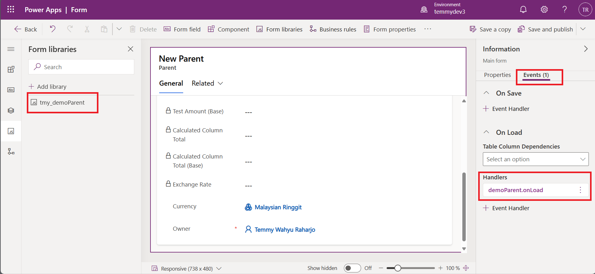Viewport: 595px width, 274px height.
Task: Add an Event Handler under On Save
Action: point(506,109)
